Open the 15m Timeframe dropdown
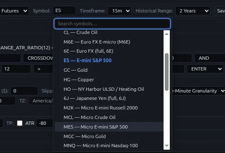Image resolution: width=225 pixels, height=153 pixels. coord(120,11)
